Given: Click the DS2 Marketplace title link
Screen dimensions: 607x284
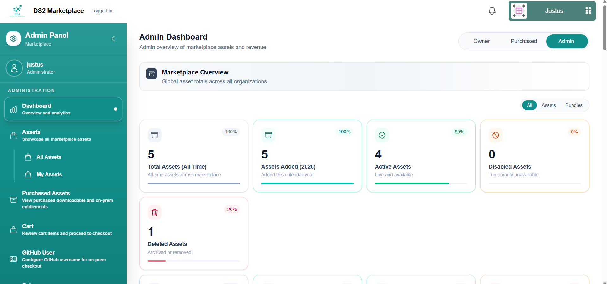Looking at the screenshot, I should click(x=59, y=11).
